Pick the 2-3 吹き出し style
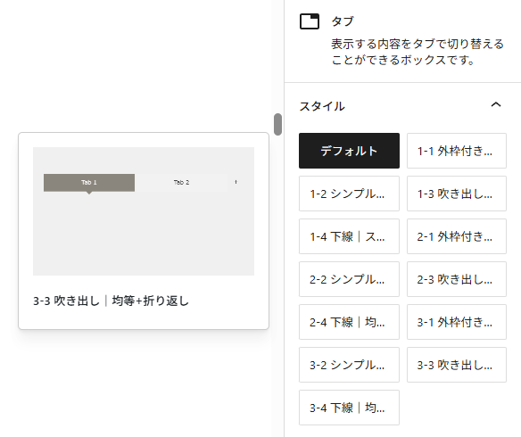Image resolution: width=521 pixels, height=437 pixels. pos(457,279)
